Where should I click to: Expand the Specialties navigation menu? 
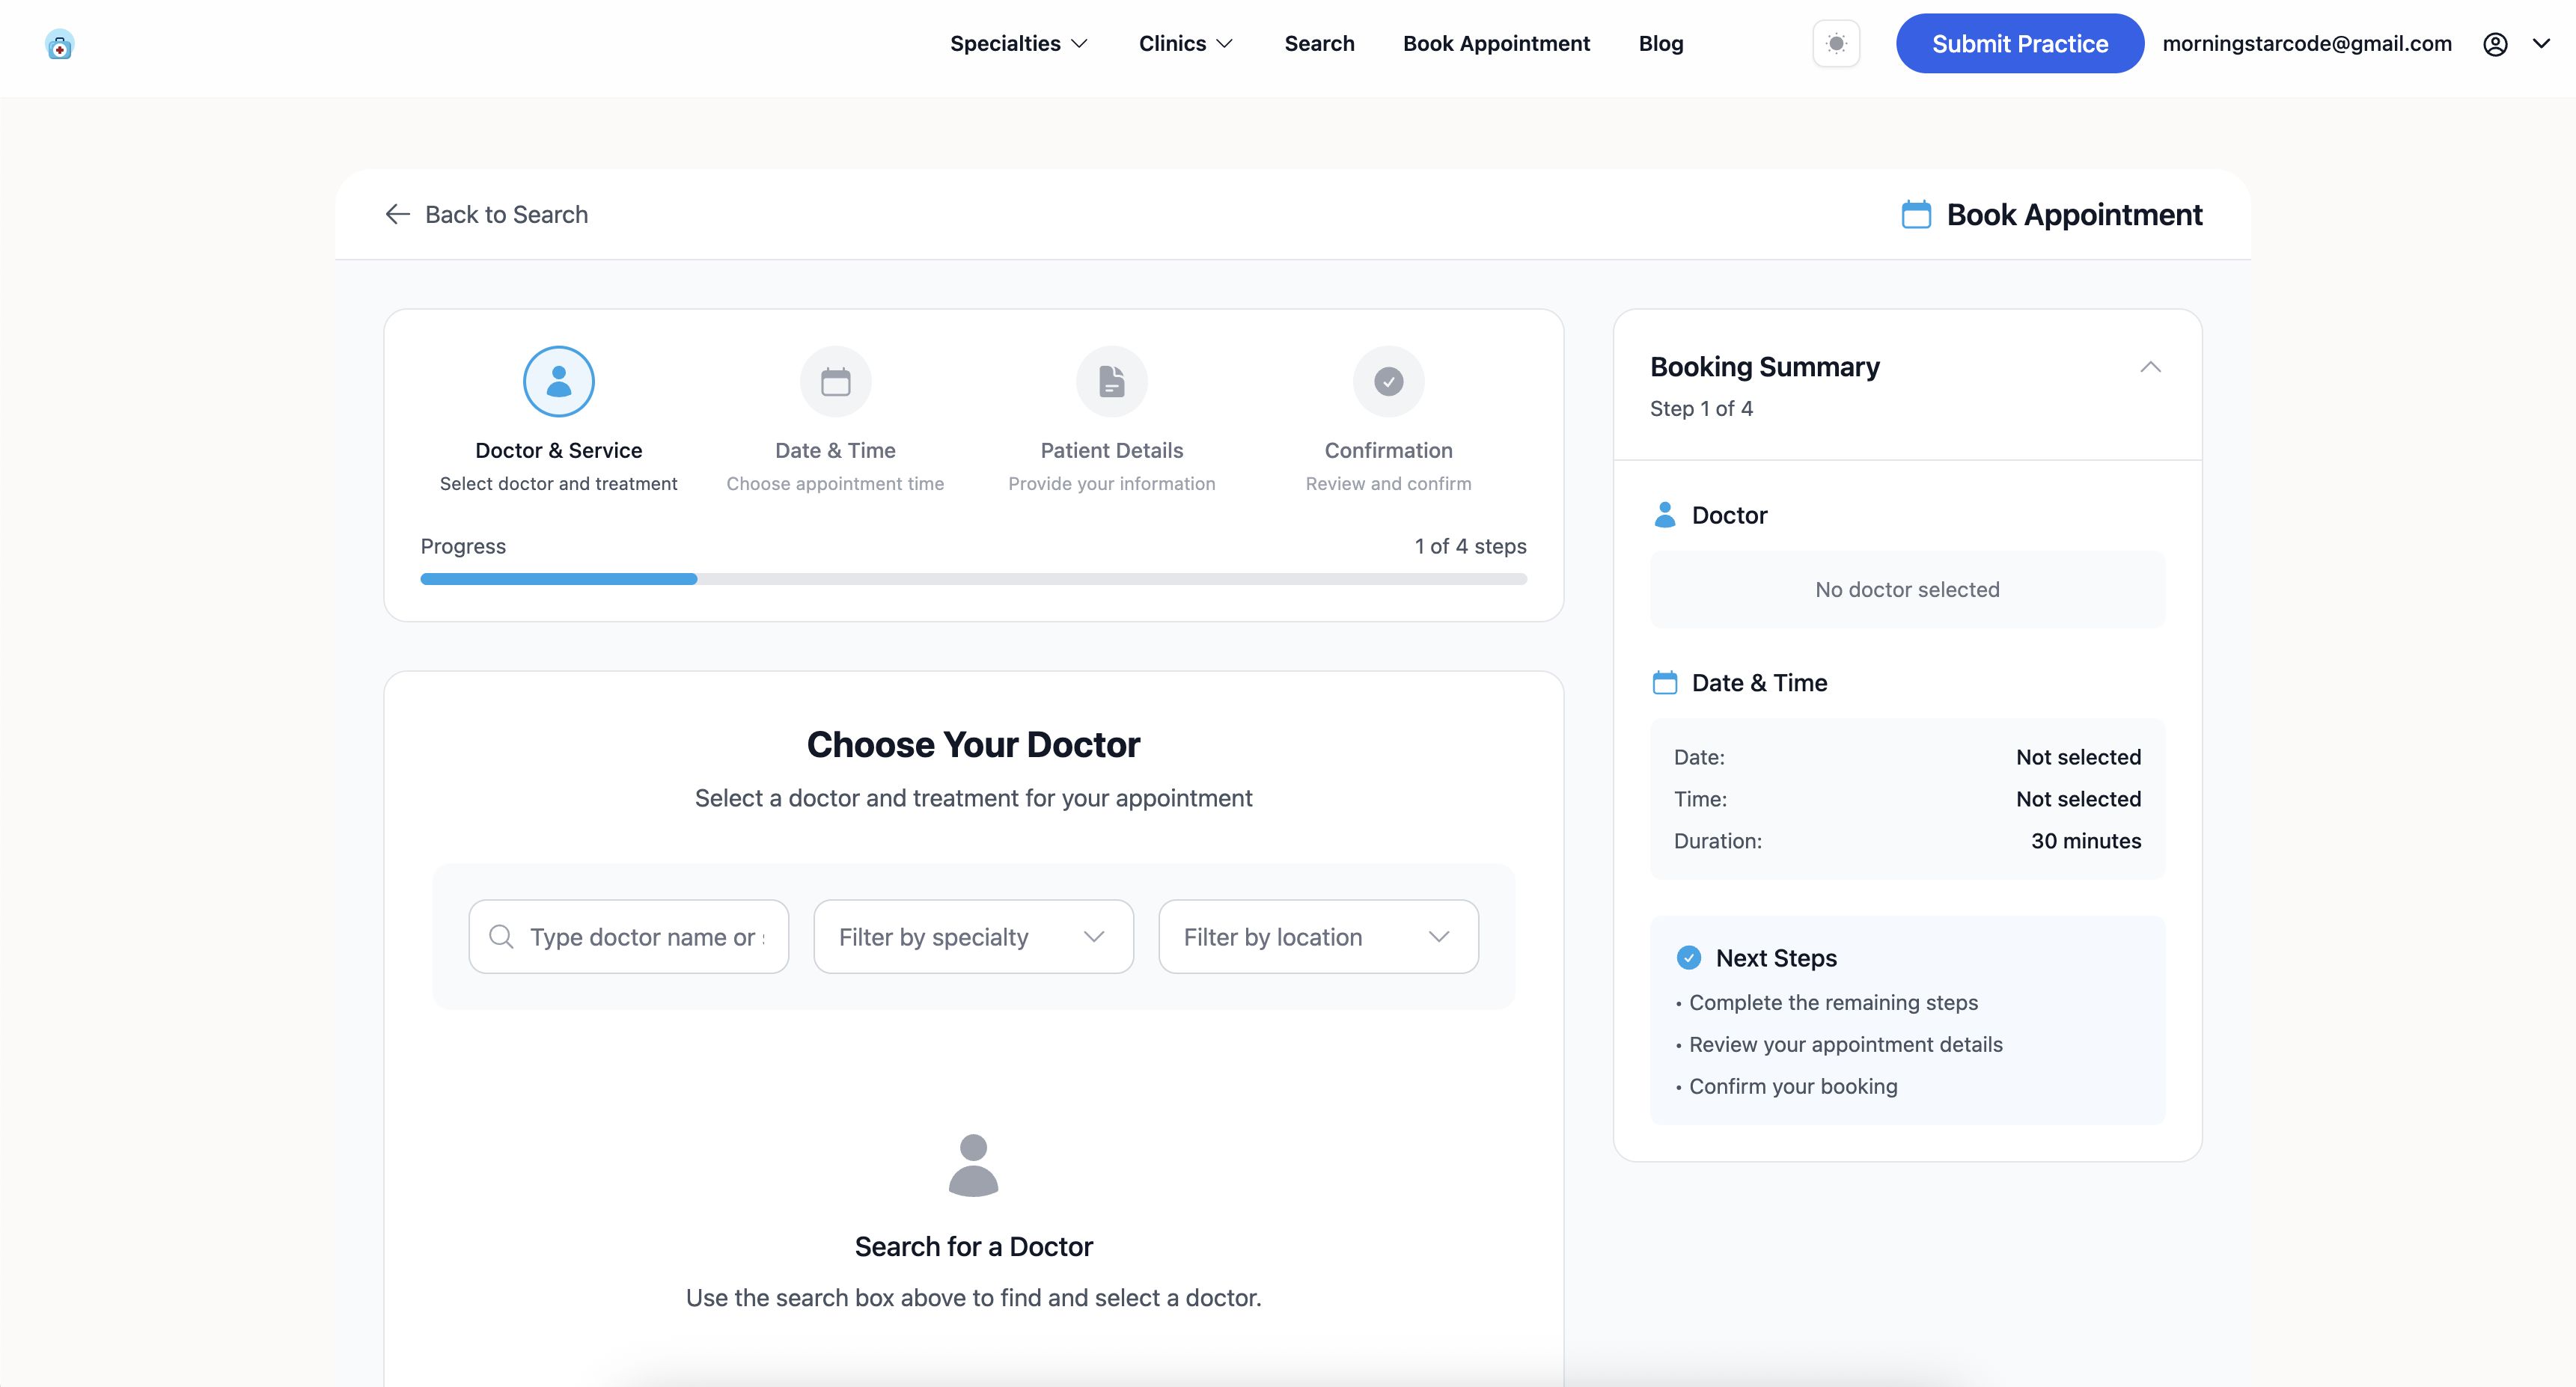tap(1018, 44)
